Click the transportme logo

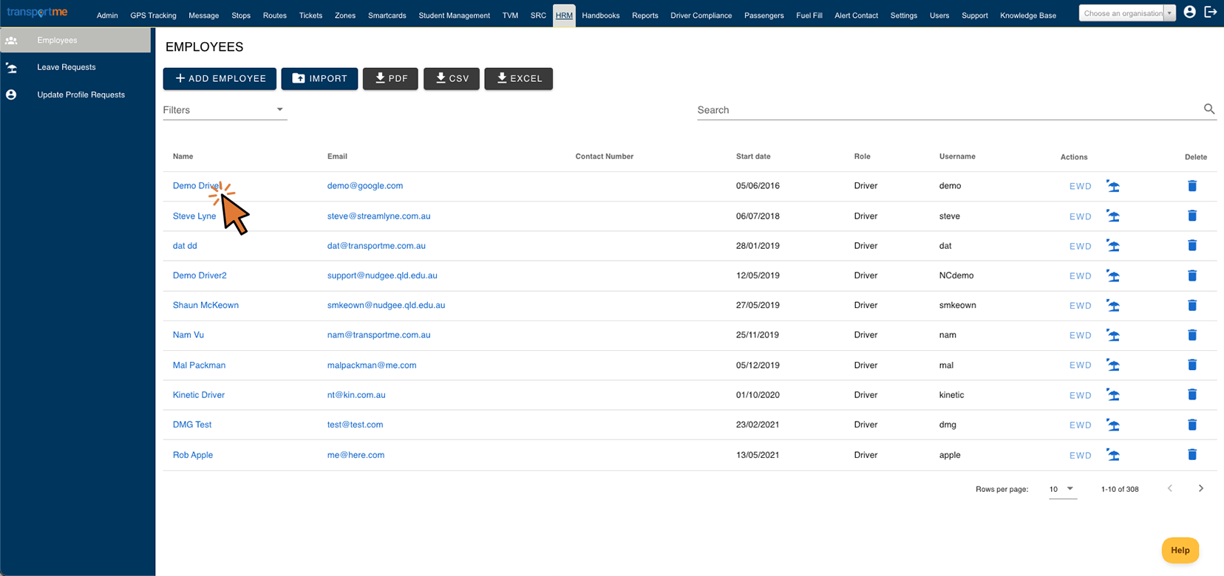(x=37, y=13)
